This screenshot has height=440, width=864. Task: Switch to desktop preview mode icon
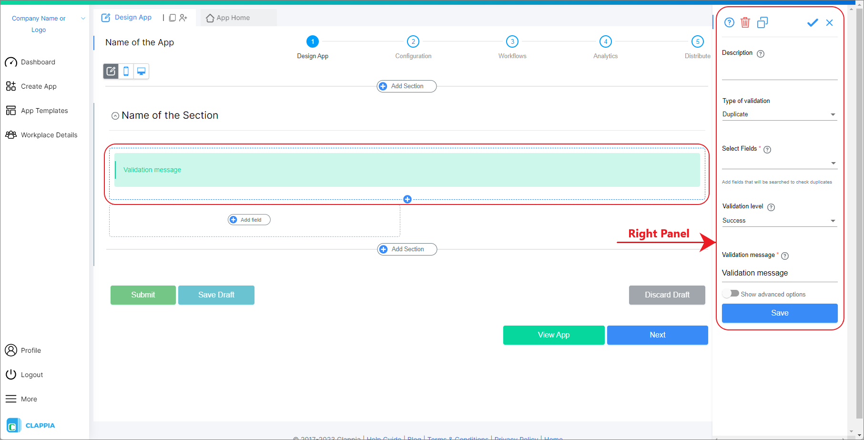[141, 71]
